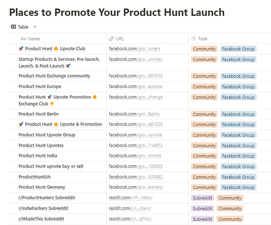This screenshot has height=225, width=271.
Task: Click Facebook Group tag for Product Hunt Germany
Action: pyautogui.click(x=238, y=188)
